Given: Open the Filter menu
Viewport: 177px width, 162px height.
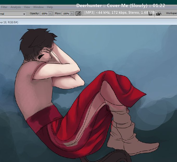Looking at the screenshot, I should (4, 7).
